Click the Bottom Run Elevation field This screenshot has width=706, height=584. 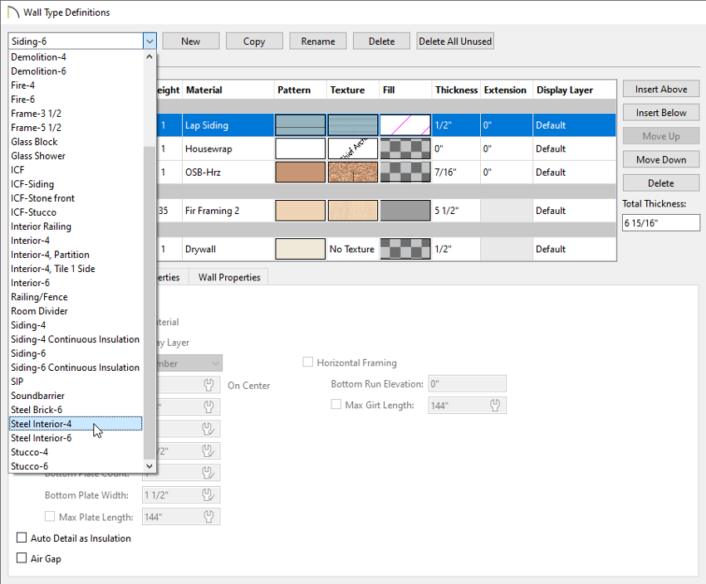(467, 384)
